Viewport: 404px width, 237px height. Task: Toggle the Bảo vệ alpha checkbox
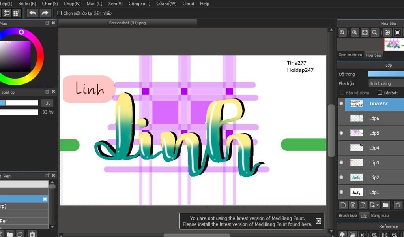(x=342, y=93)
